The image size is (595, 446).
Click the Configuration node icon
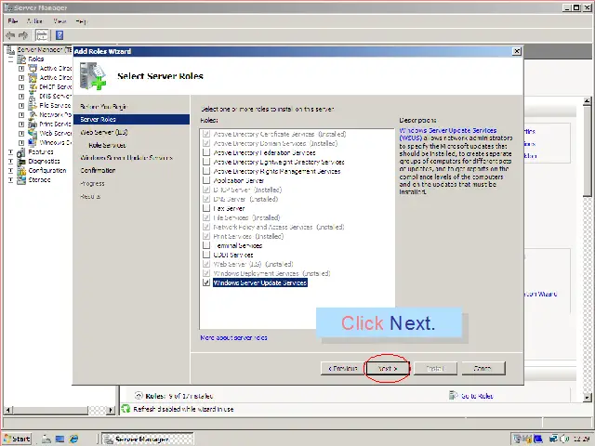[21, 171]
